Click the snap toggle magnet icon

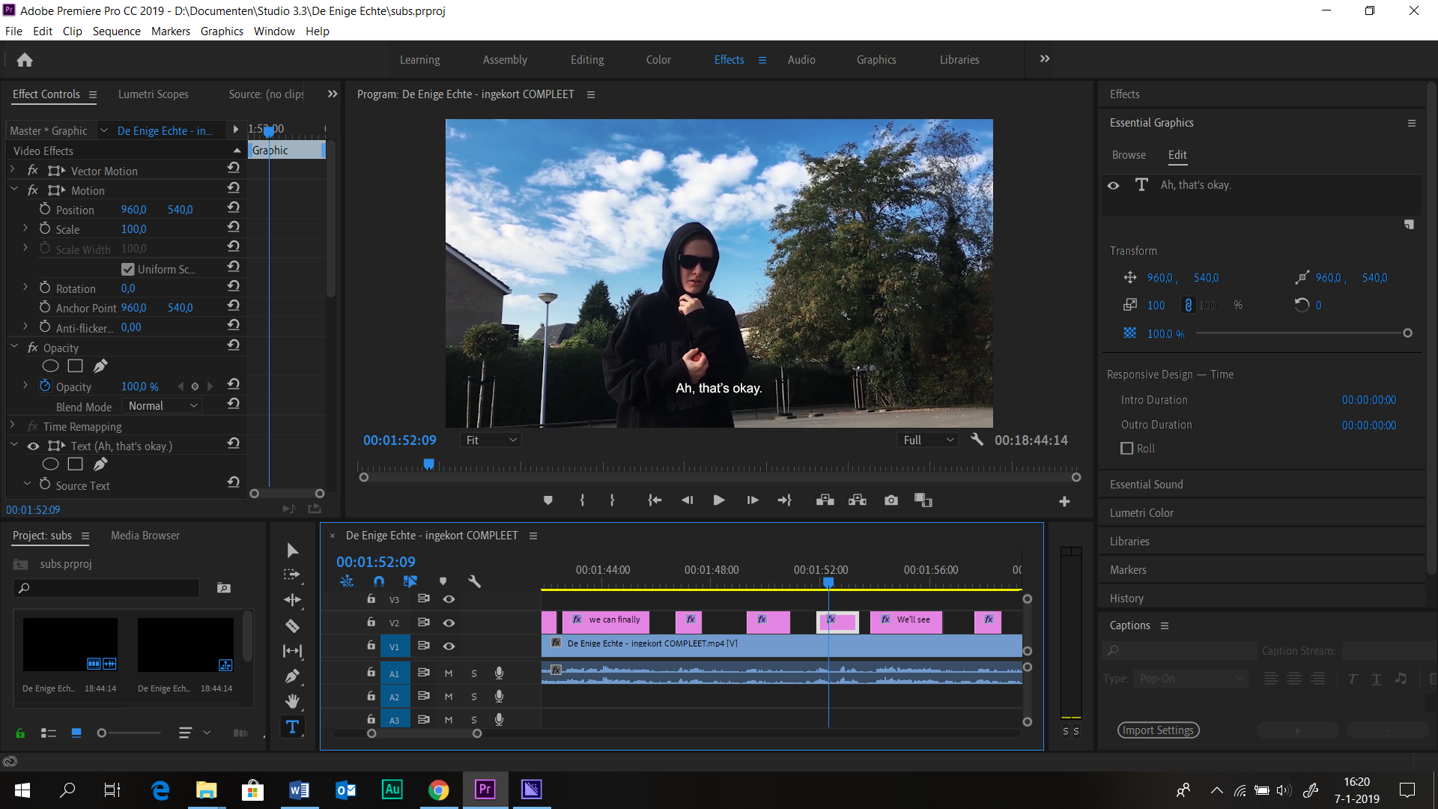pyautogui.click(x=379, y=581)
